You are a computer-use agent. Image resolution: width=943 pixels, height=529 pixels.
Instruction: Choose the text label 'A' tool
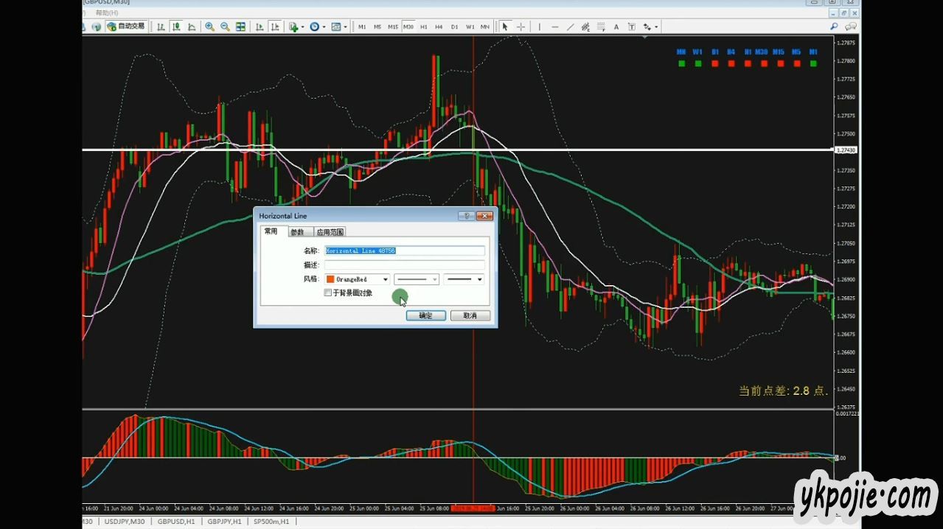pyautogui.click(x=616, y=27)
